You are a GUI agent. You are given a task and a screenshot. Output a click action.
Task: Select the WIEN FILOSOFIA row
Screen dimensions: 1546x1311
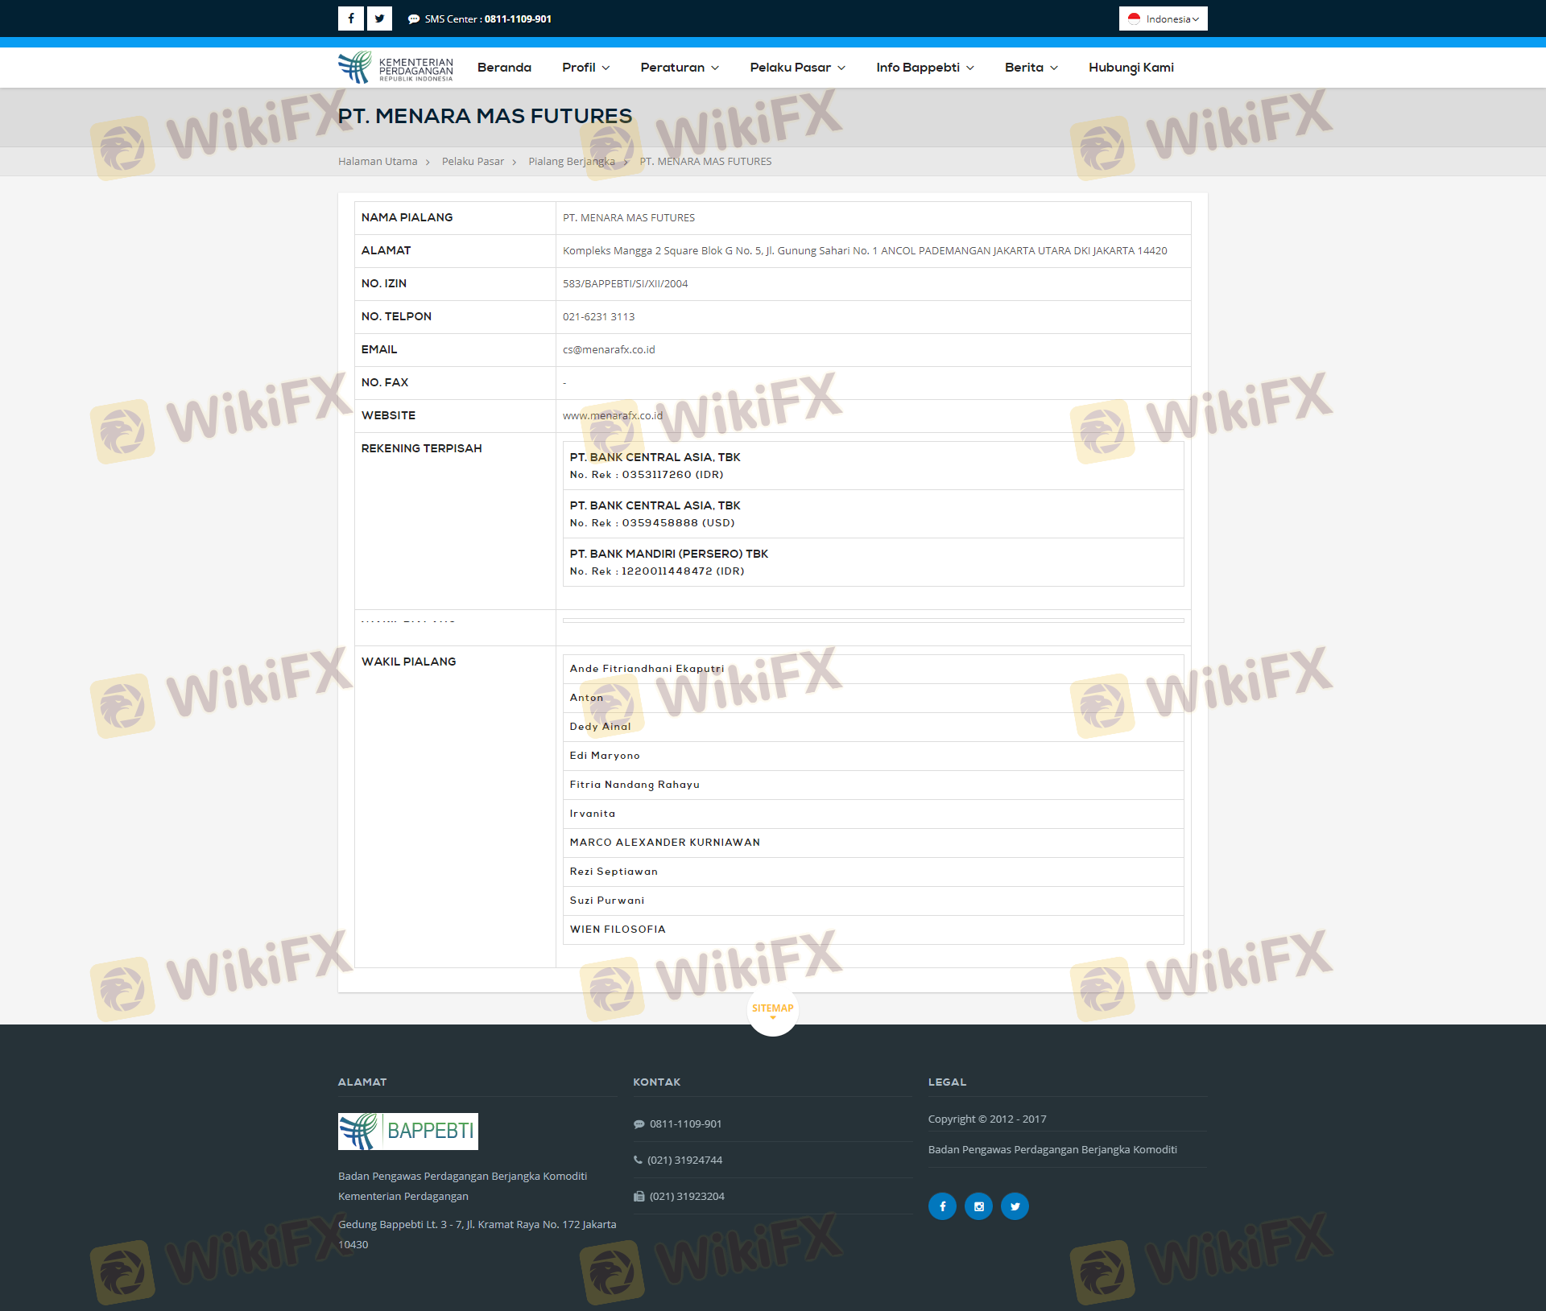[873, 930]
